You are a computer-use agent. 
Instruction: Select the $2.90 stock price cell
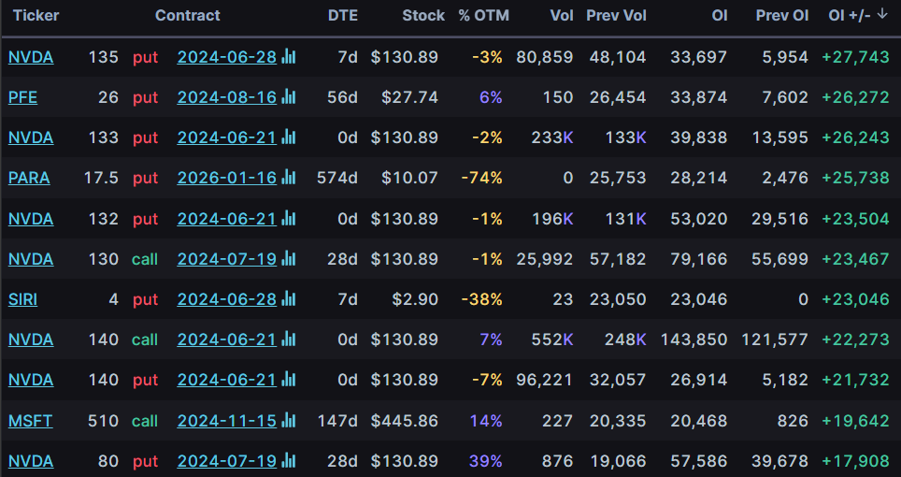coord(415,299)
